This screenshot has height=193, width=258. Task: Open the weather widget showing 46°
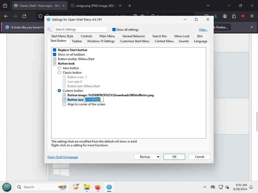point(76,187)
